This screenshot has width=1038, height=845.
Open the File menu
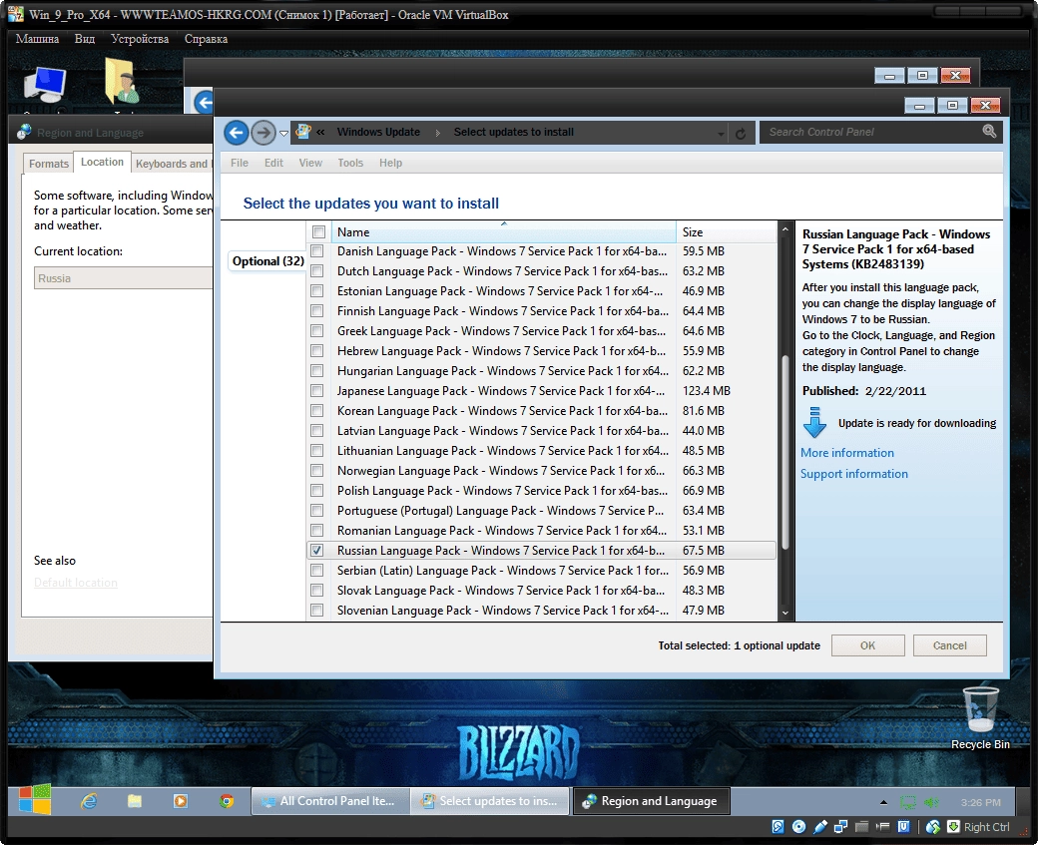(239, 163)
